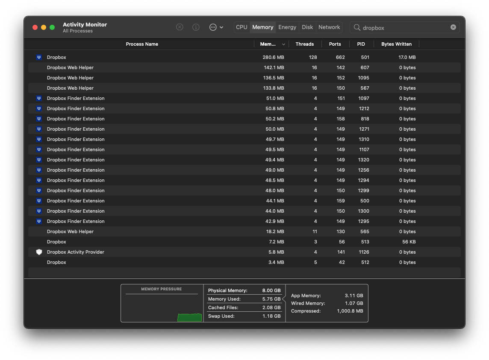Close the Activity Monitor window with red button
Screen dimensions: 489x360
(35, 27)
